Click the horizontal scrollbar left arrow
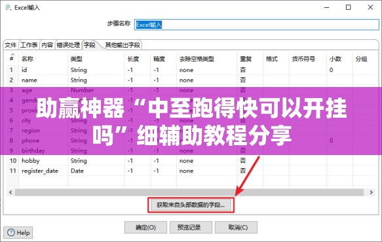The image size is (382, 242). pyautogui.click(x=10, y=192)
